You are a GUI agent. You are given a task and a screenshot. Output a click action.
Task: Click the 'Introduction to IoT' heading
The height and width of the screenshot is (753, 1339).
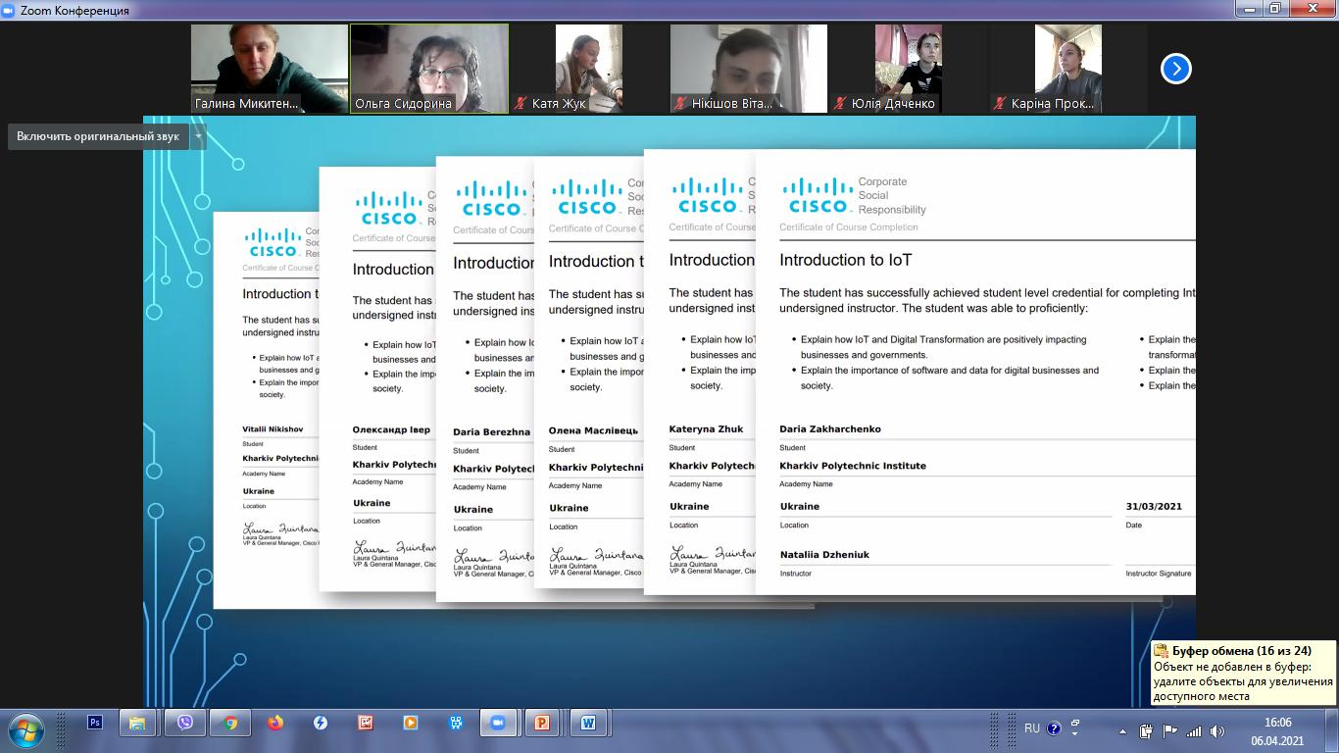point(845,260)
